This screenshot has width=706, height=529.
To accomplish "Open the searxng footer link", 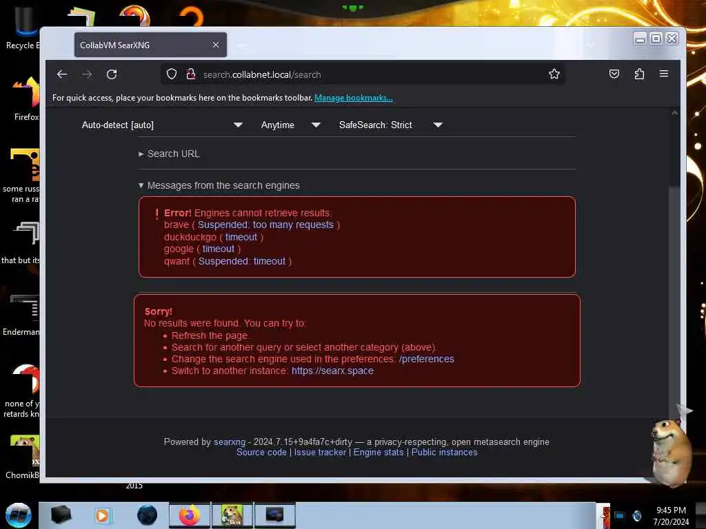I will click(230, 442).
